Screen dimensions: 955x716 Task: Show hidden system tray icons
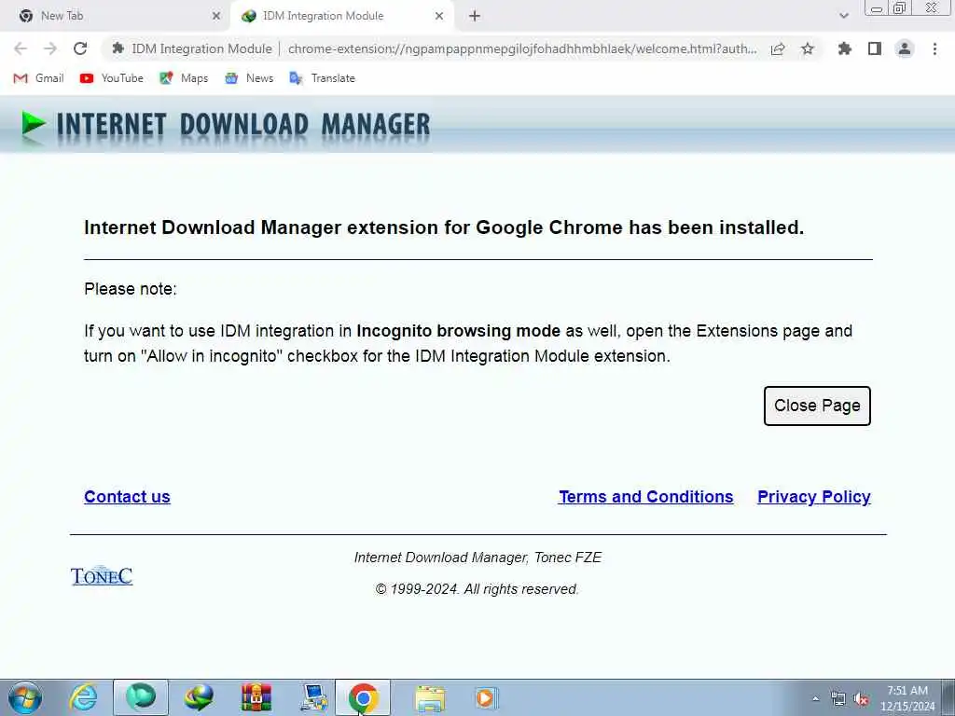pos(815,699)
